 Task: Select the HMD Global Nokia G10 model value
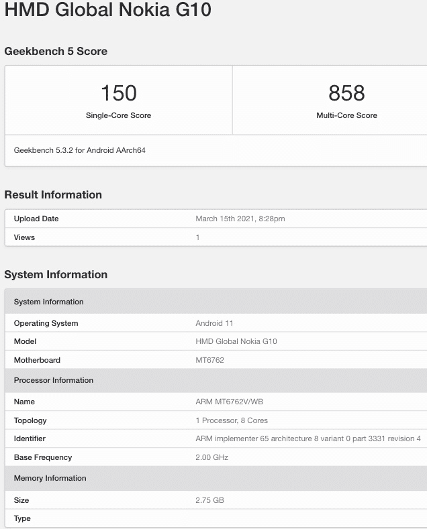tap(236, 341)
